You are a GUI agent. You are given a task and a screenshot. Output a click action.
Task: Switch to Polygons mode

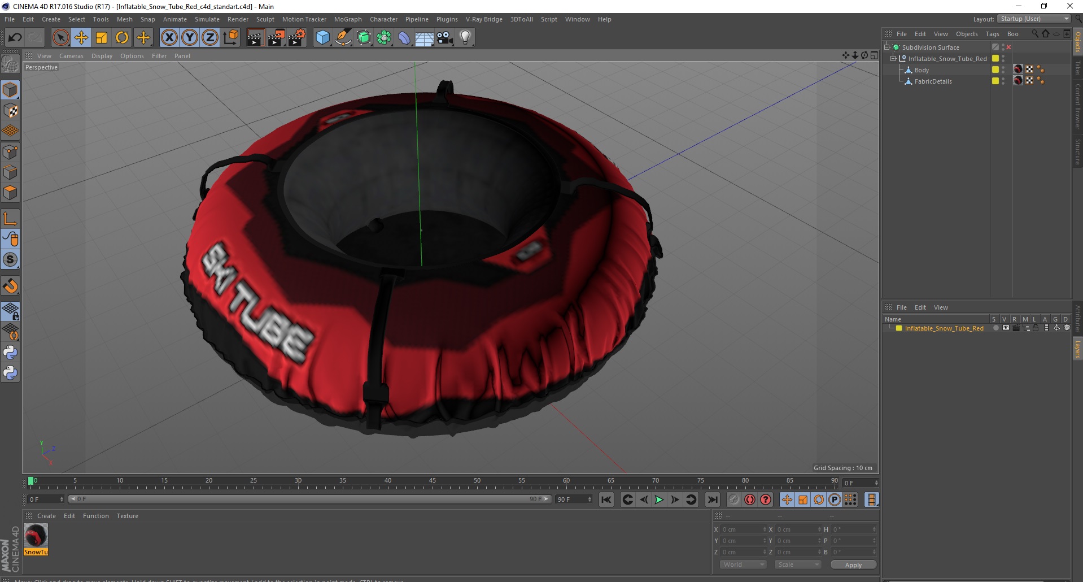pyautogui.click(x=10, y=193)
